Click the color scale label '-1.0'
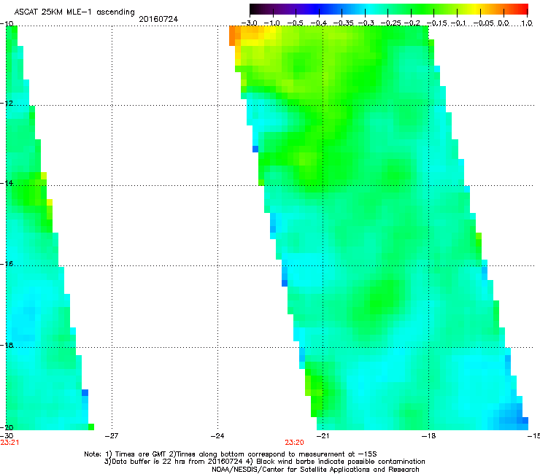Screen dimensions: 540x474 (x=272, y=23)
